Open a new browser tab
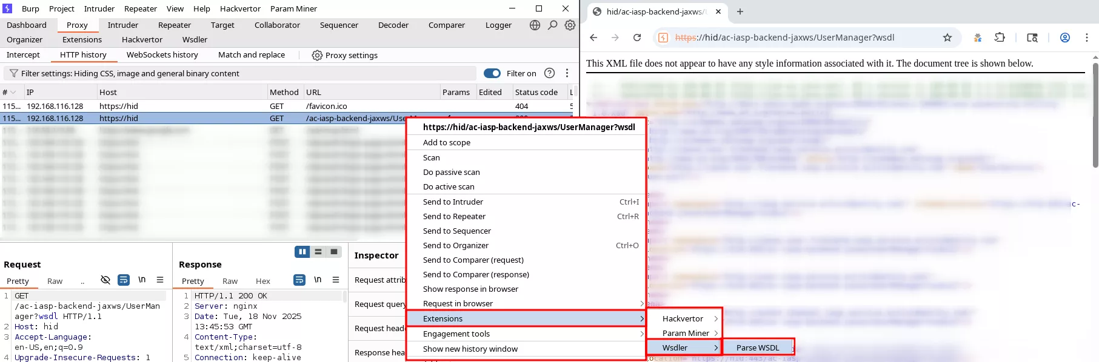The height and width of the screenshot is (362, 1099). [740, 12]
